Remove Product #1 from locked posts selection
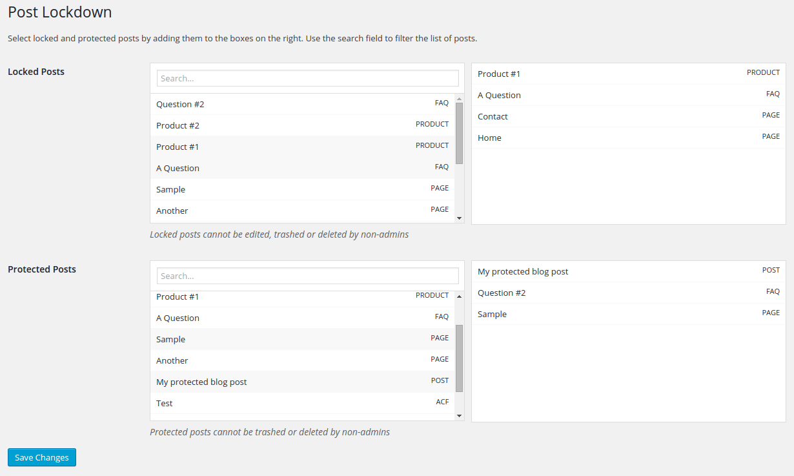The height and width of the screenshot is (476, 794). [629, 74]
